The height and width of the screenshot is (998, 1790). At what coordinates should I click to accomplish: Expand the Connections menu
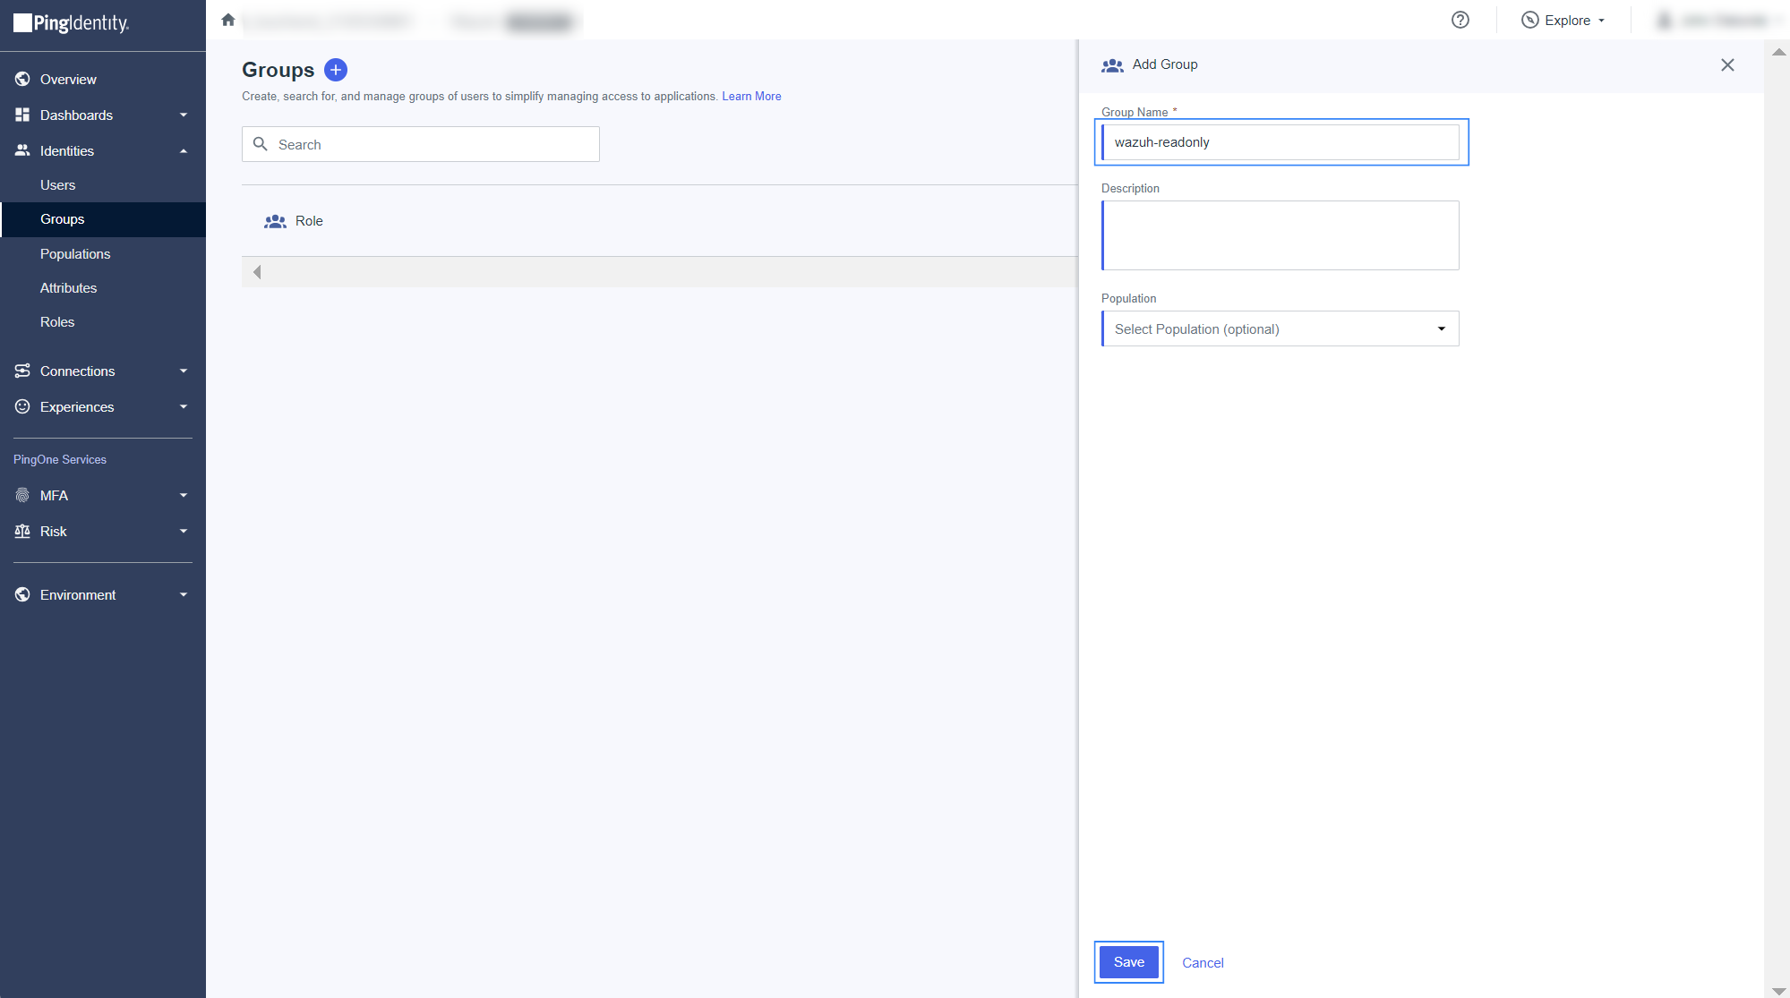184,371
